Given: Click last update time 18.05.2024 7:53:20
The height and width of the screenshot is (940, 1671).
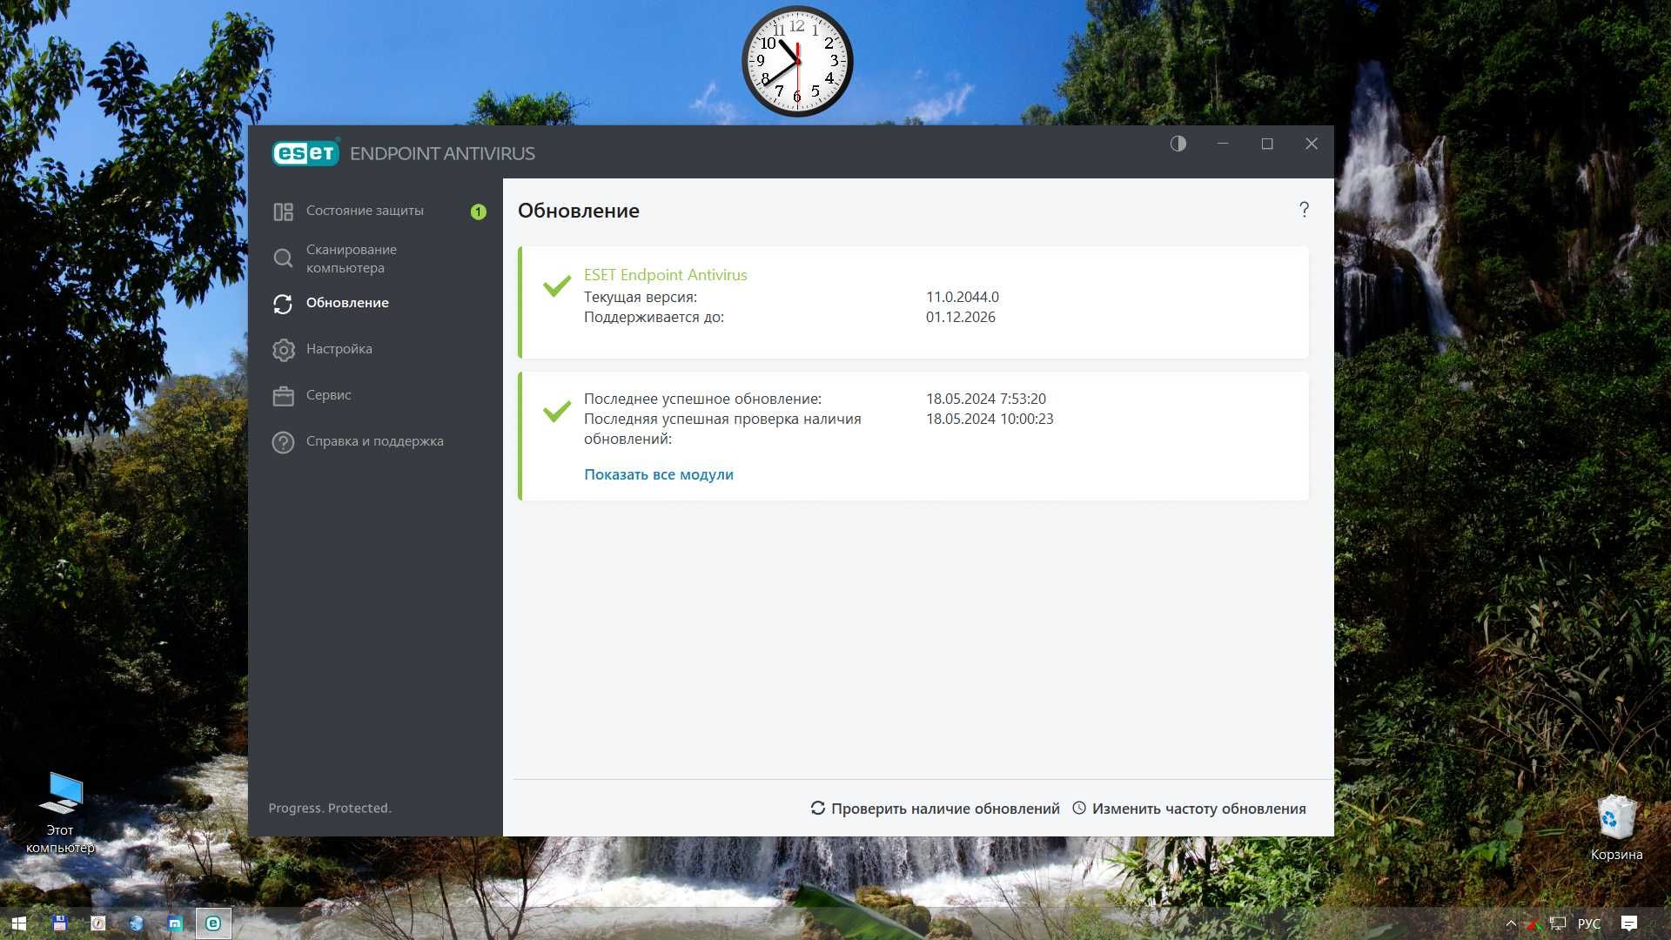Looking at the screenshot, I should click(x=986, y=399).
